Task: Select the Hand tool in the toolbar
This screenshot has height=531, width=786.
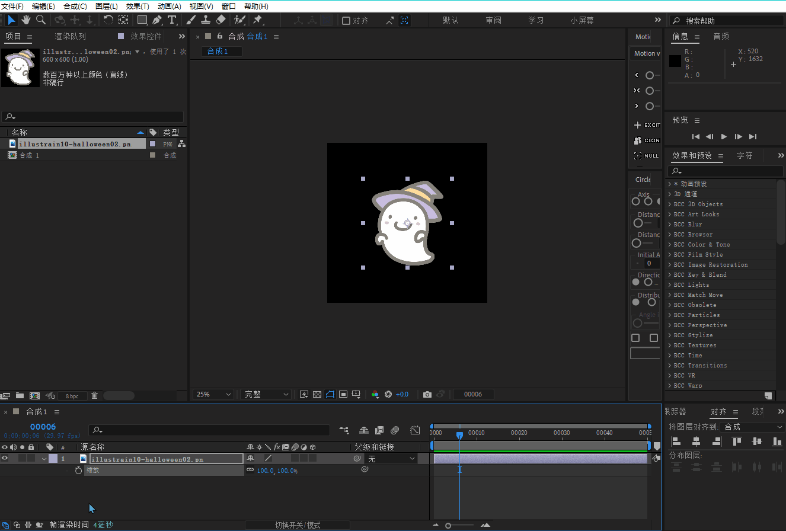Action: click(x=26, y=20)
